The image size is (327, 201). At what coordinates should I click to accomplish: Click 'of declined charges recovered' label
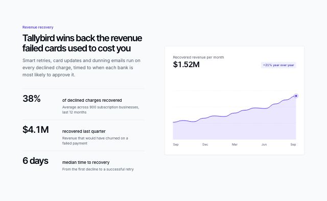tap(92, 100)
